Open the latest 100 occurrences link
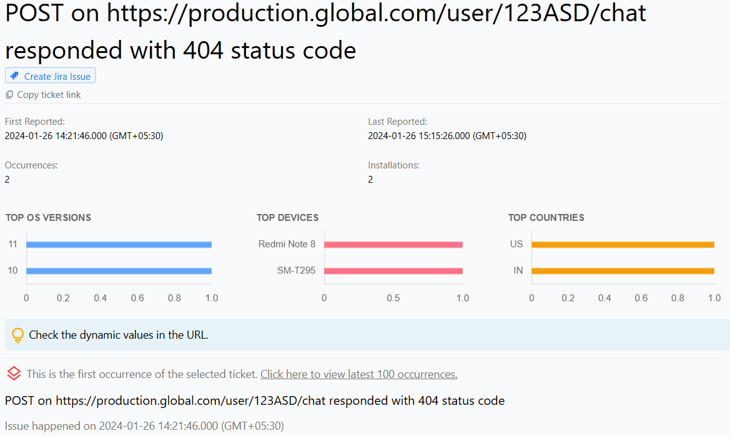Image resolution: width=730 pixels, height=436 pixels. (x=358, y=374)
